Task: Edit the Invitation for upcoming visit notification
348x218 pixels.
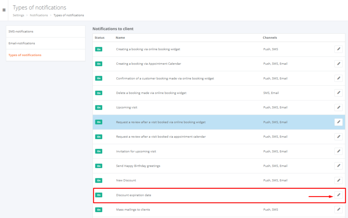Action: click(x=338, y=151)
